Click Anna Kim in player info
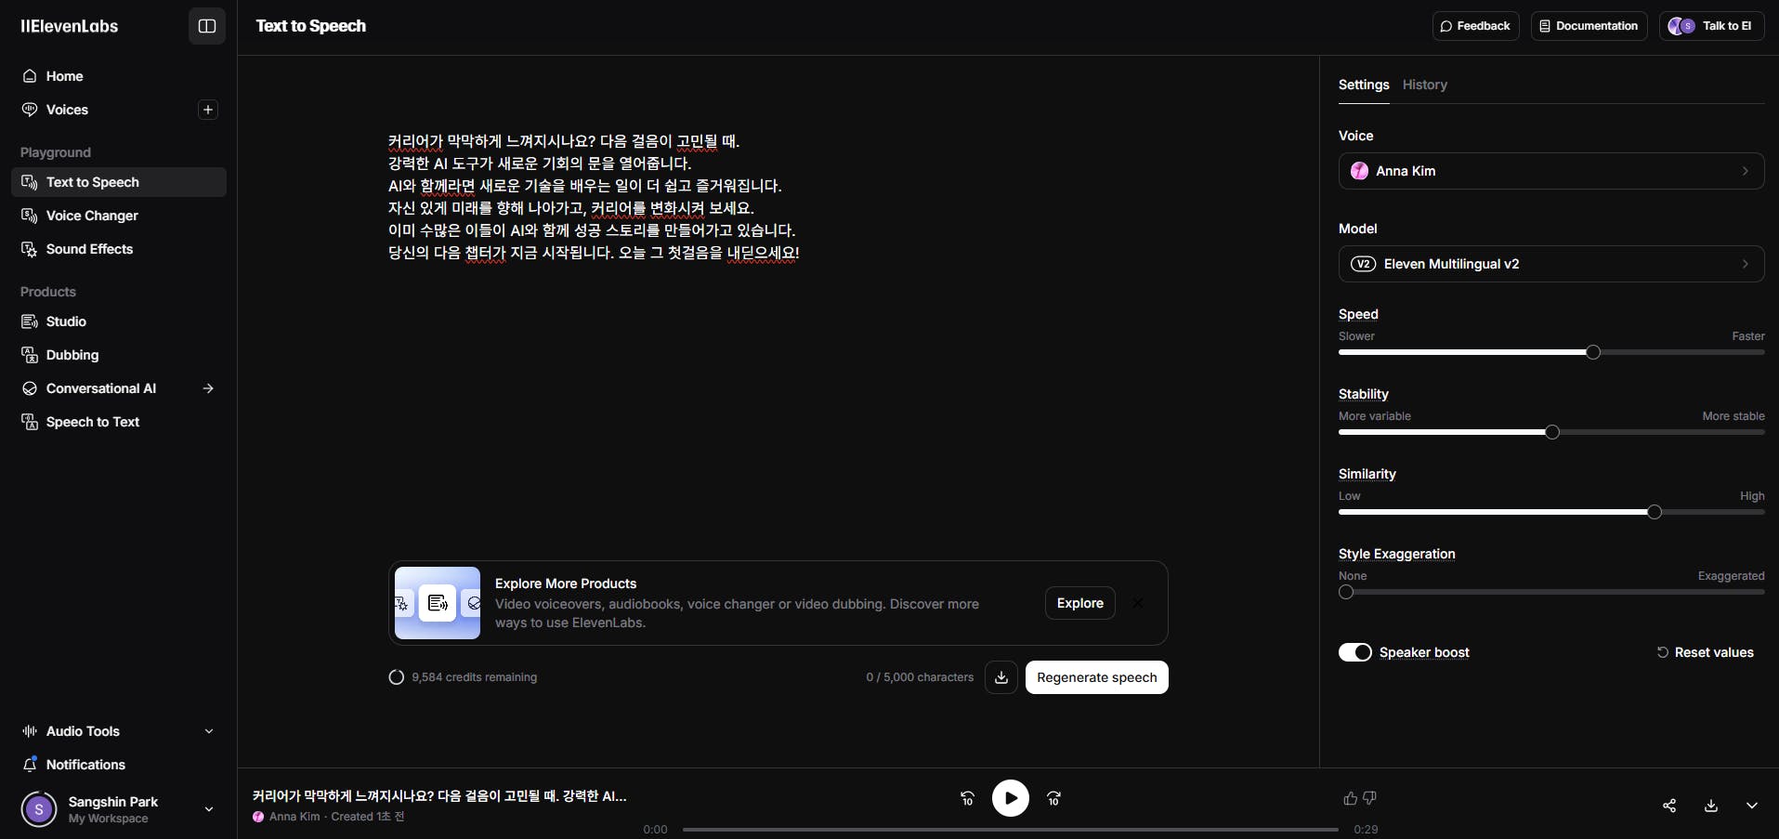Screen dimensions: 1779x839 294,817
